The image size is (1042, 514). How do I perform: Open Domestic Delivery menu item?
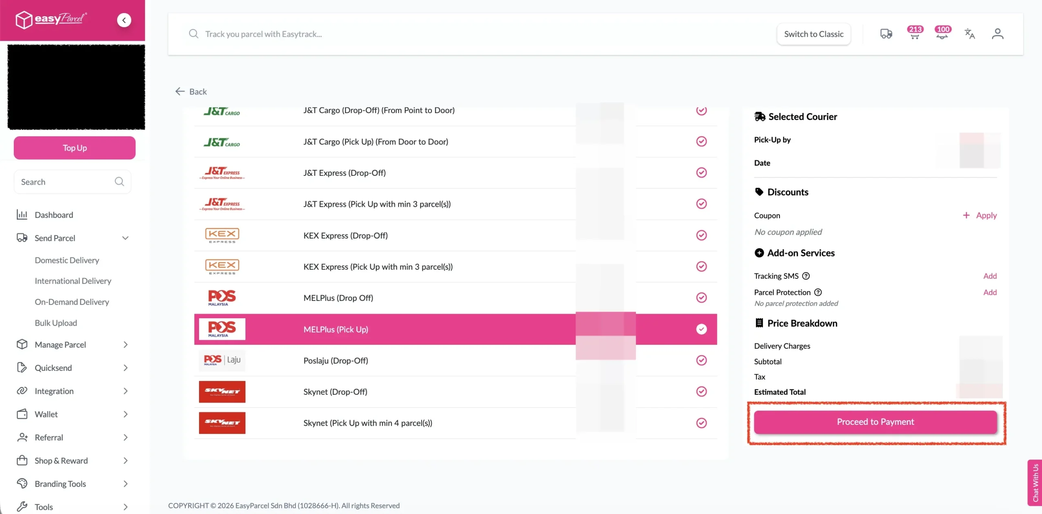[67, 260]
